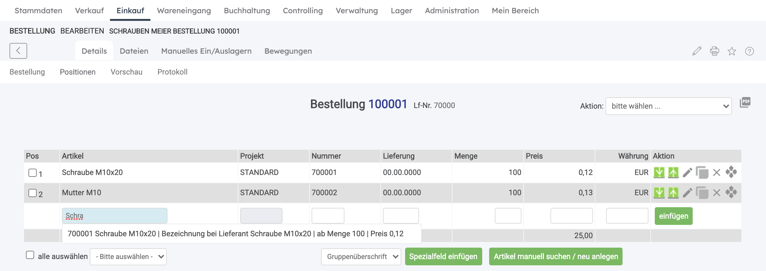Edit Schraube M10x20 position with pencil

click(x=687, y=172)
